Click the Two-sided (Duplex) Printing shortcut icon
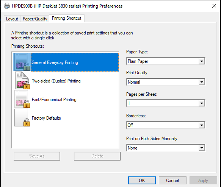This screenshot has height=187, width=221. coord(22,81)
